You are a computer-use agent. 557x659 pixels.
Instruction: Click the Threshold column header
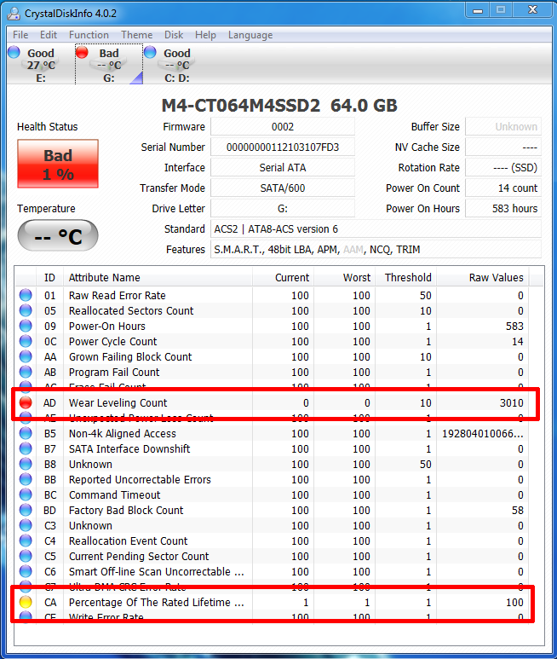coord(406,277)
